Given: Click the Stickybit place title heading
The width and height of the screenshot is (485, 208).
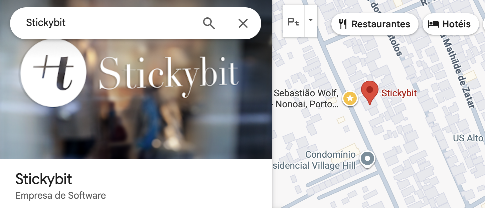Looking at the screenshot, I should 44,179.
